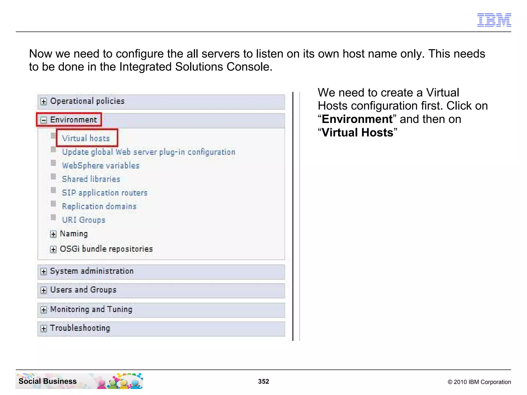This screenshot has height=395, width=527.
Task: Click the © 2010 IBM Corporation text
Action: click(479, 382)
